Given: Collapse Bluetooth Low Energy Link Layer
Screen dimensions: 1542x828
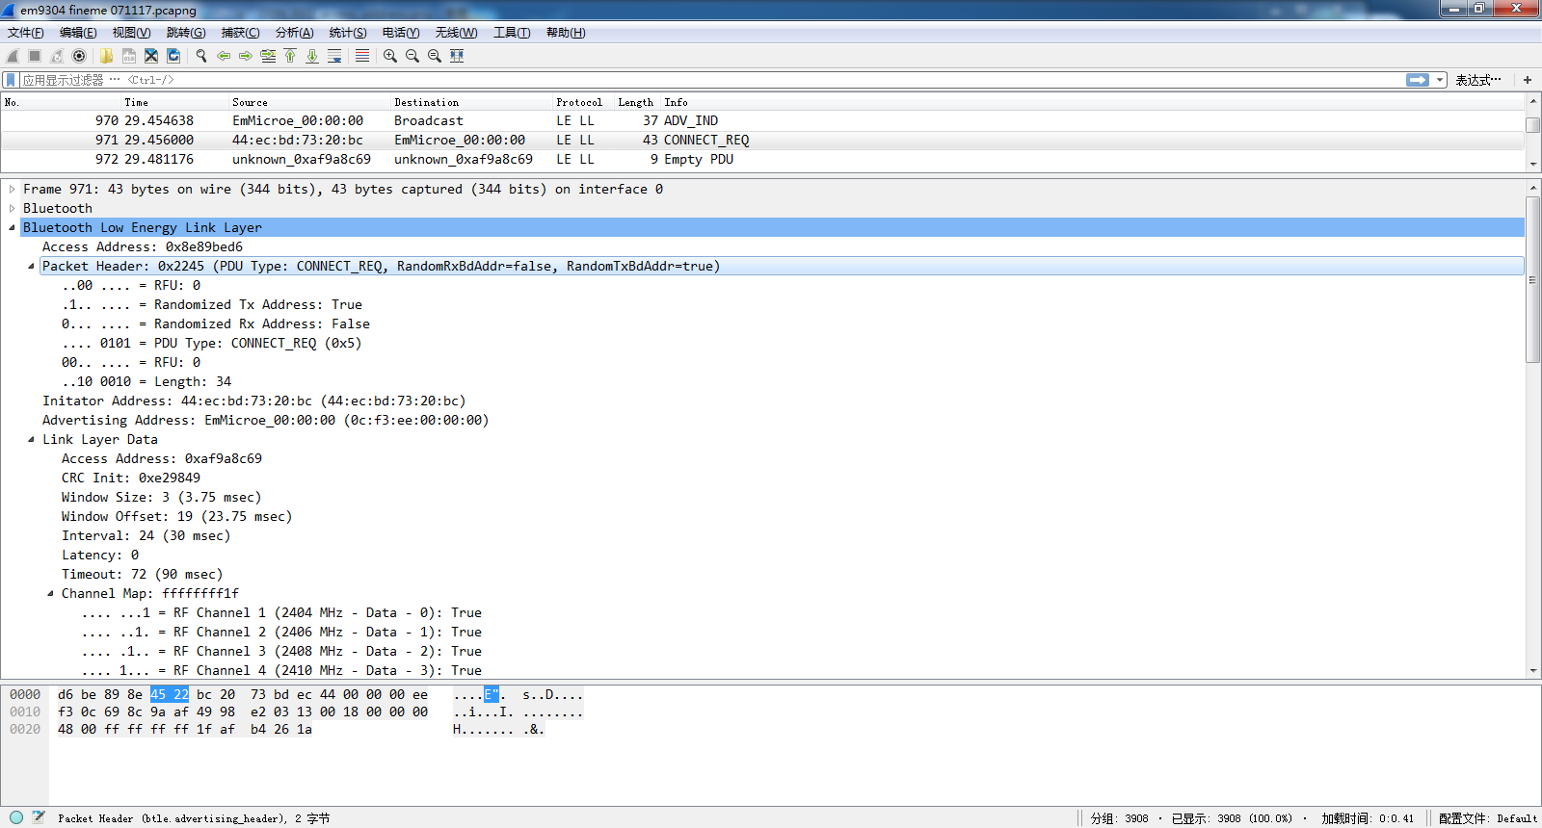Looking at the screenshot, I should coord(13,228).
